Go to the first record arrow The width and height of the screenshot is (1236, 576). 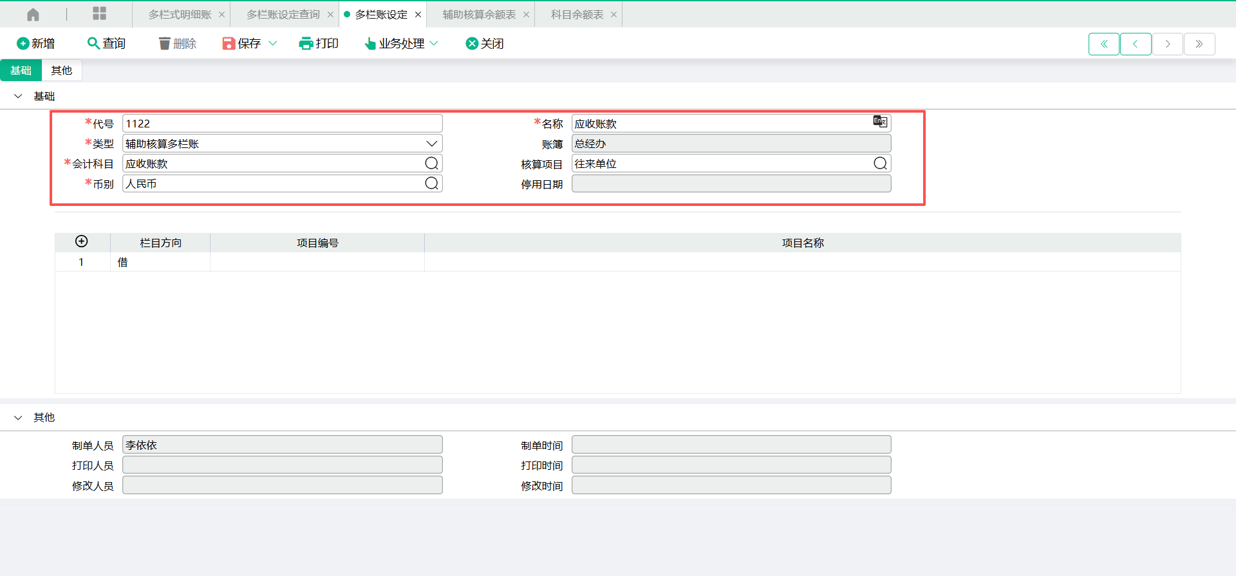pos(1103,44)
